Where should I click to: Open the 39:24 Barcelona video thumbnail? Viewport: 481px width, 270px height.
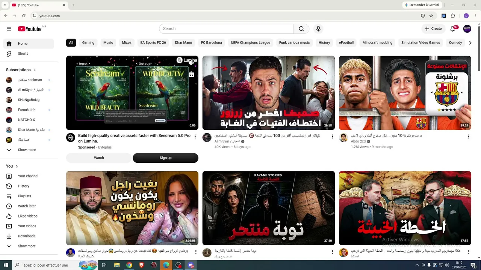coord(405,93)
